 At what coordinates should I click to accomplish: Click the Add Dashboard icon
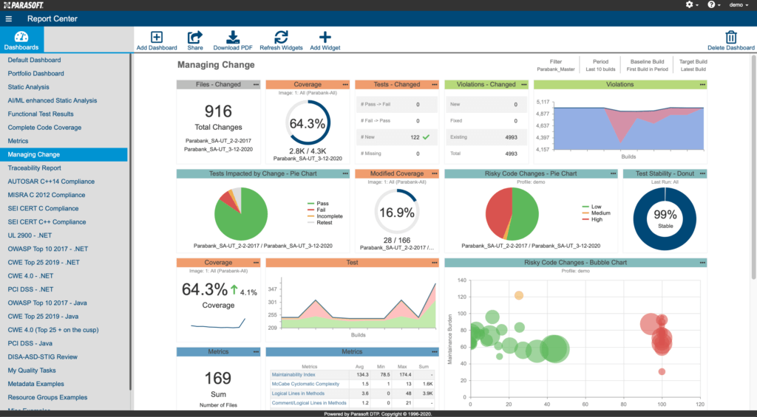157,37
